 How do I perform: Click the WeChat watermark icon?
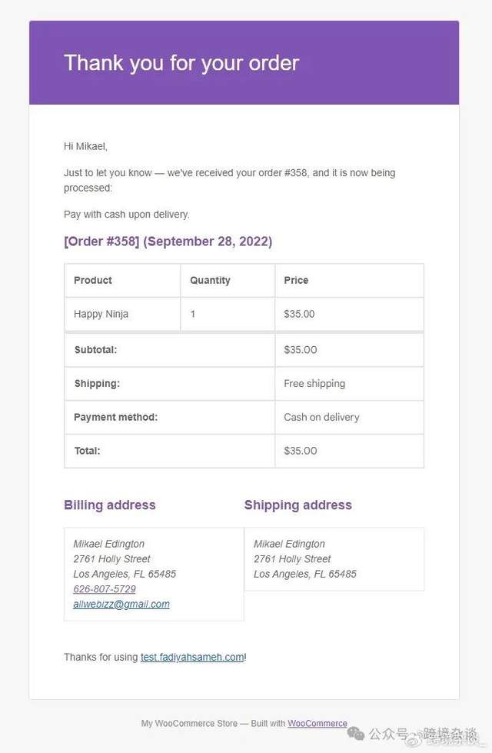pos(356,733)
